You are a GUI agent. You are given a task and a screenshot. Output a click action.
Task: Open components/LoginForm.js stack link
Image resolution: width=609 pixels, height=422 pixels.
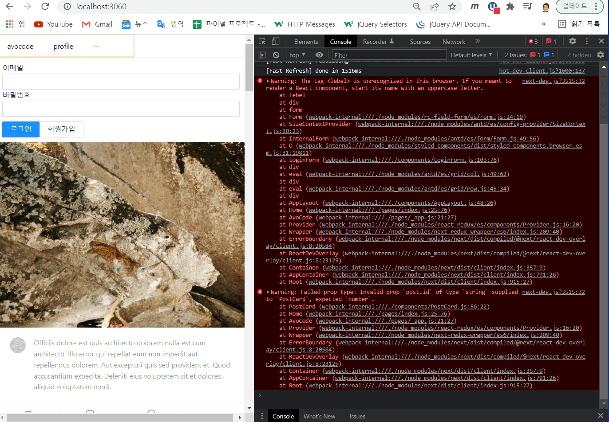[x=410, y=160]
